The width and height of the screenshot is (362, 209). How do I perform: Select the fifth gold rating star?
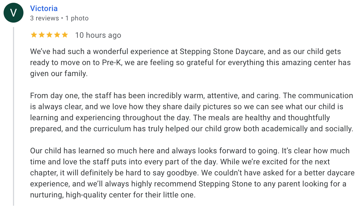click(65, 35)
